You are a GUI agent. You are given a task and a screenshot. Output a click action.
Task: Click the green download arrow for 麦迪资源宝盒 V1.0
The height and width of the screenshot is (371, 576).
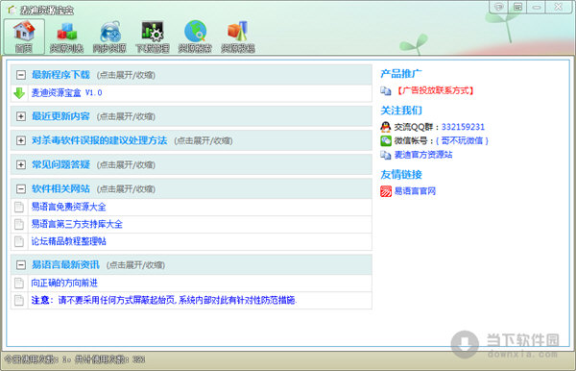click(19, 93)
